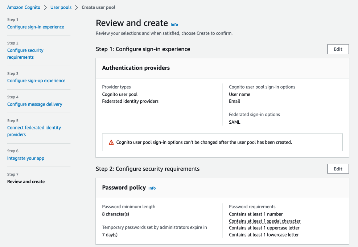Click the breadcrumb chevron after User pools
This screenshot has width=358, height=247.
(77, 8)
